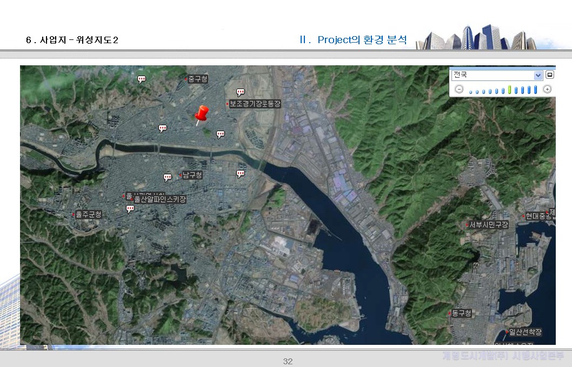Screen dimensions: 572x367
Task: Select the tallest bar on the zoom slider
Action: (x=536, y=90)
